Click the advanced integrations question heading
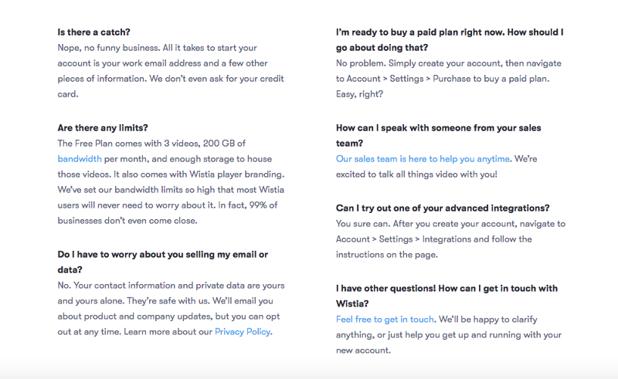This screenshot has width=618, height=379. 443,208
